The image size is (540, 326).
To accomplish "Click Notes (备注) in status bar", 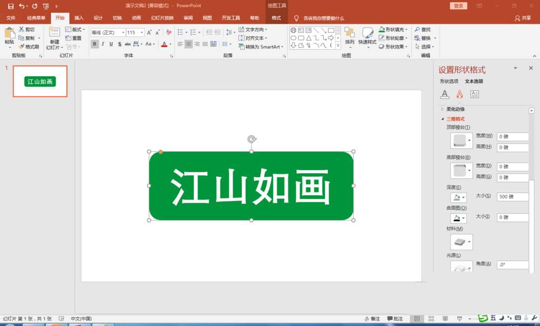I will pos(372,318).
